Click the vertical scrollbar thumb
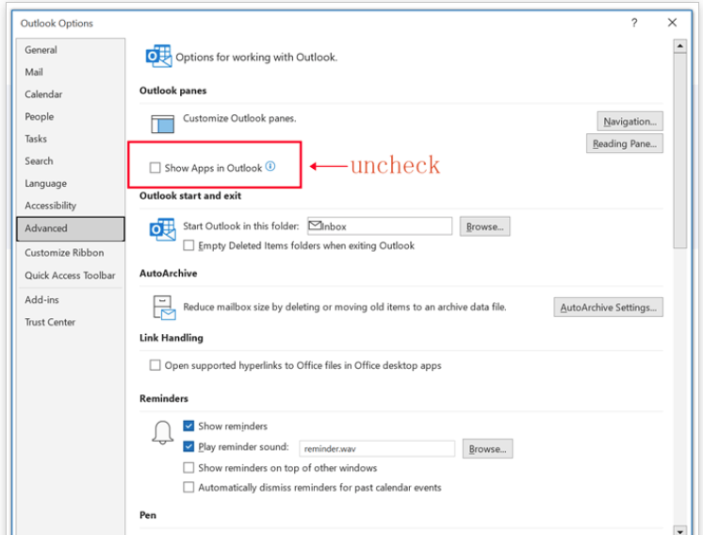The image size is (703, 535). [x=680, y=150]
